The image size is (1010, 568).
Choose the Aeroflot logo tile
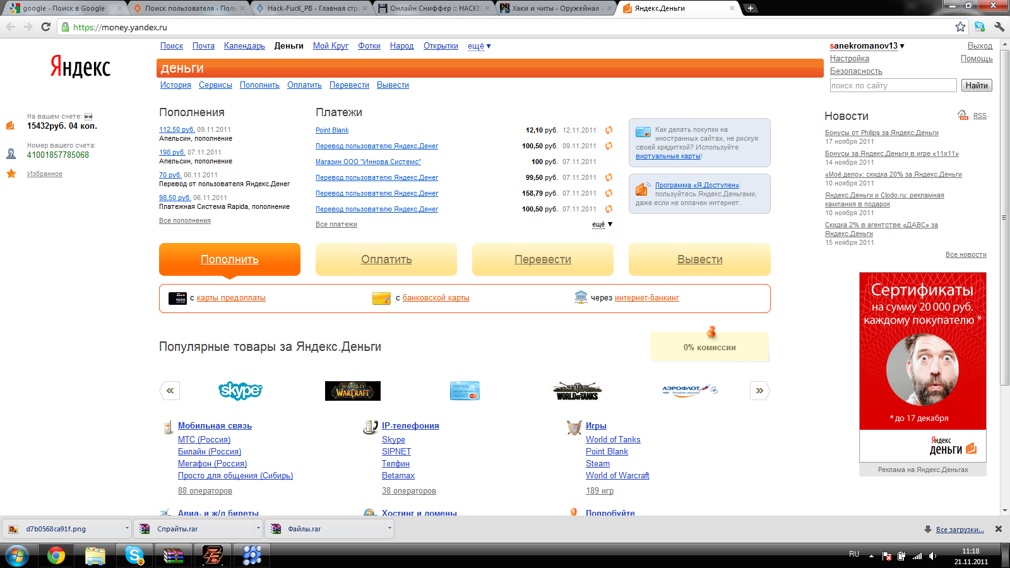(689, 390)
